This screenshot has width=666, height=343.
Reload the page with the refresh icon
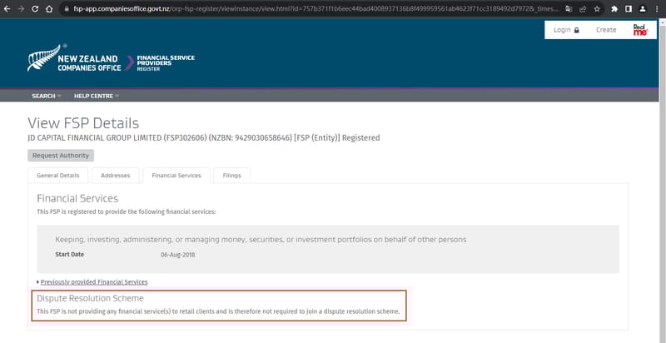coord(35,8)
